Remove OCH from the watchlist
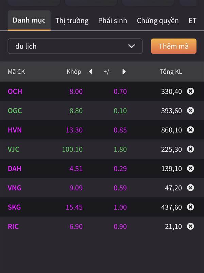204x273 pixels. click(x=190, y=91)
